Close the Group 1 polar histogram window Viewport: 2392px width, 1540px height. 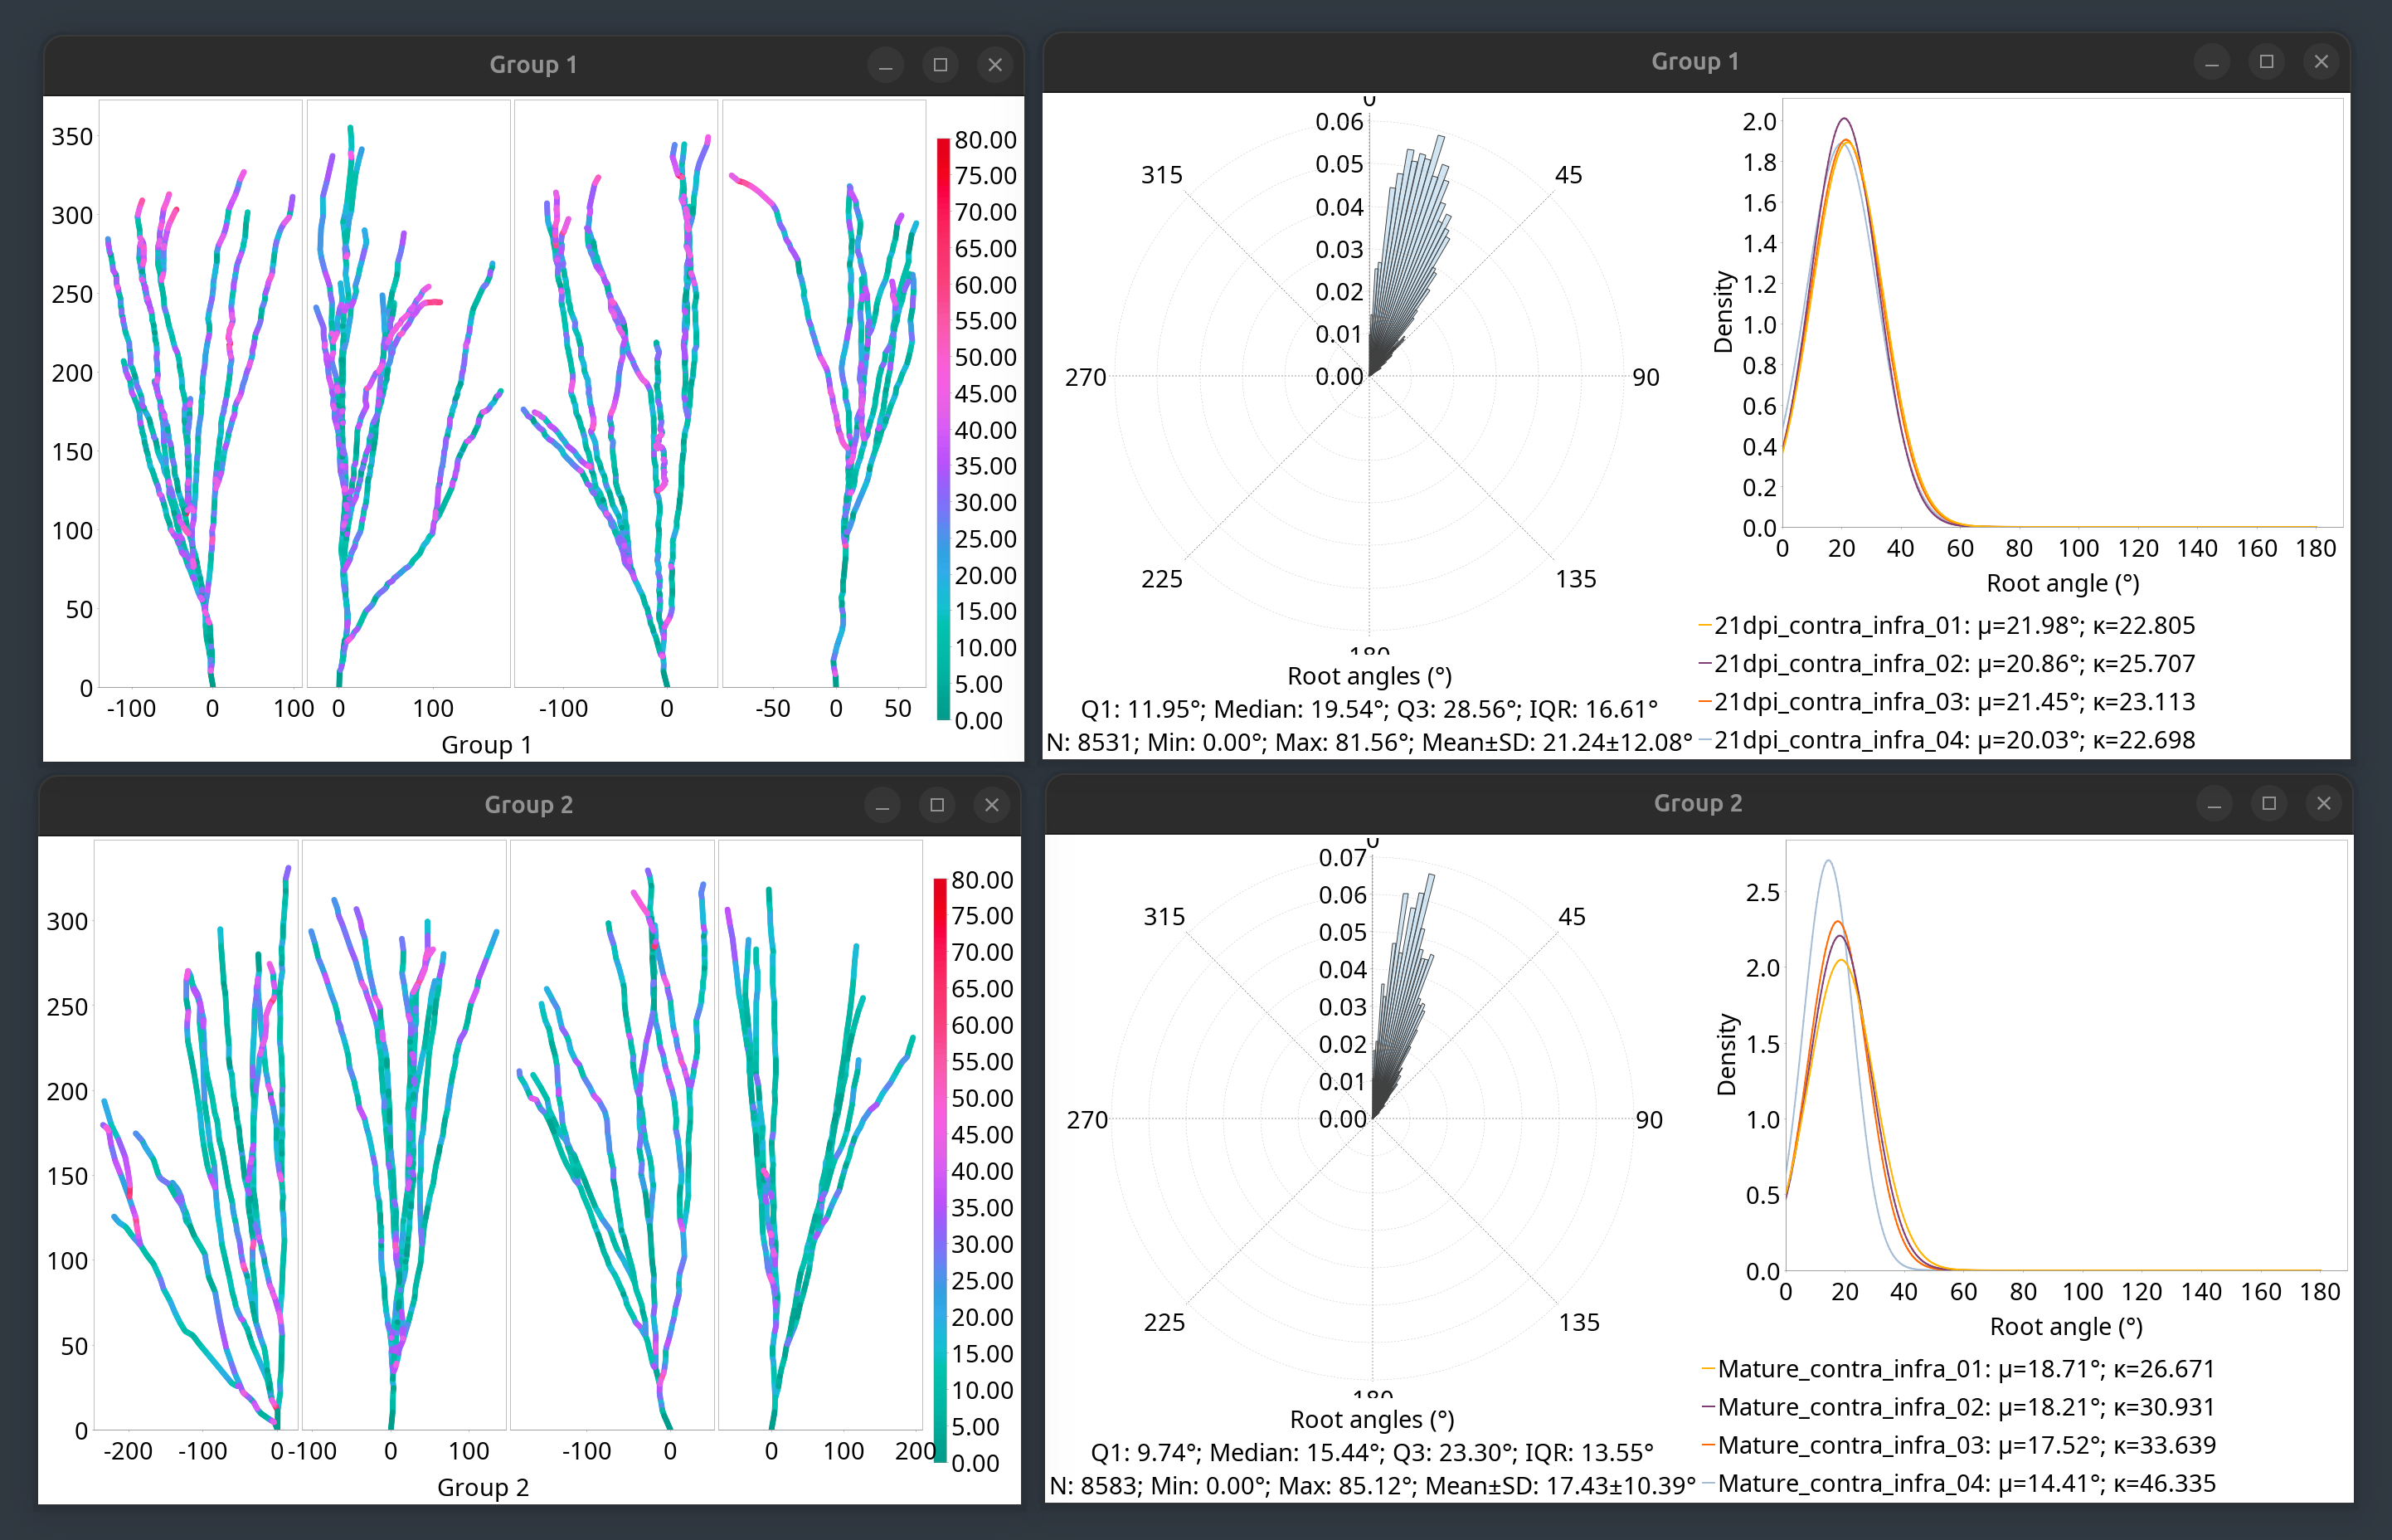pos(2321,62)
